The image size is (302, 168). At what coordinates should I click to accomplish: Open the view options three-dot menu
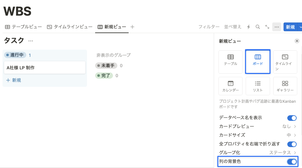click(x=277, y=27)
